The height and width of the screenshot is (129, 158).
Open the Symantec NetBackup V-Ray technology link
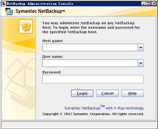(x=104, y=108)
